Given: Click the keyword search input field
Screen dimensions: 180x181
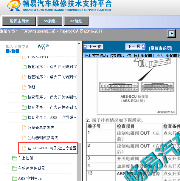Looking at the screenshot, I should coord(17,47).
